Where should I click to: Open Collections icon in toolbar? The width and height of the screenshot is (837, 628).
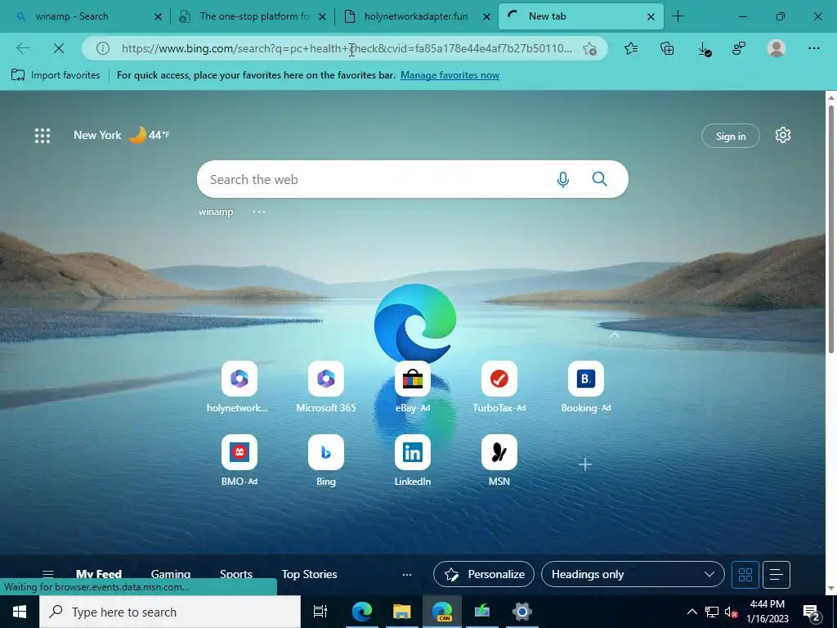click(667, 48)
